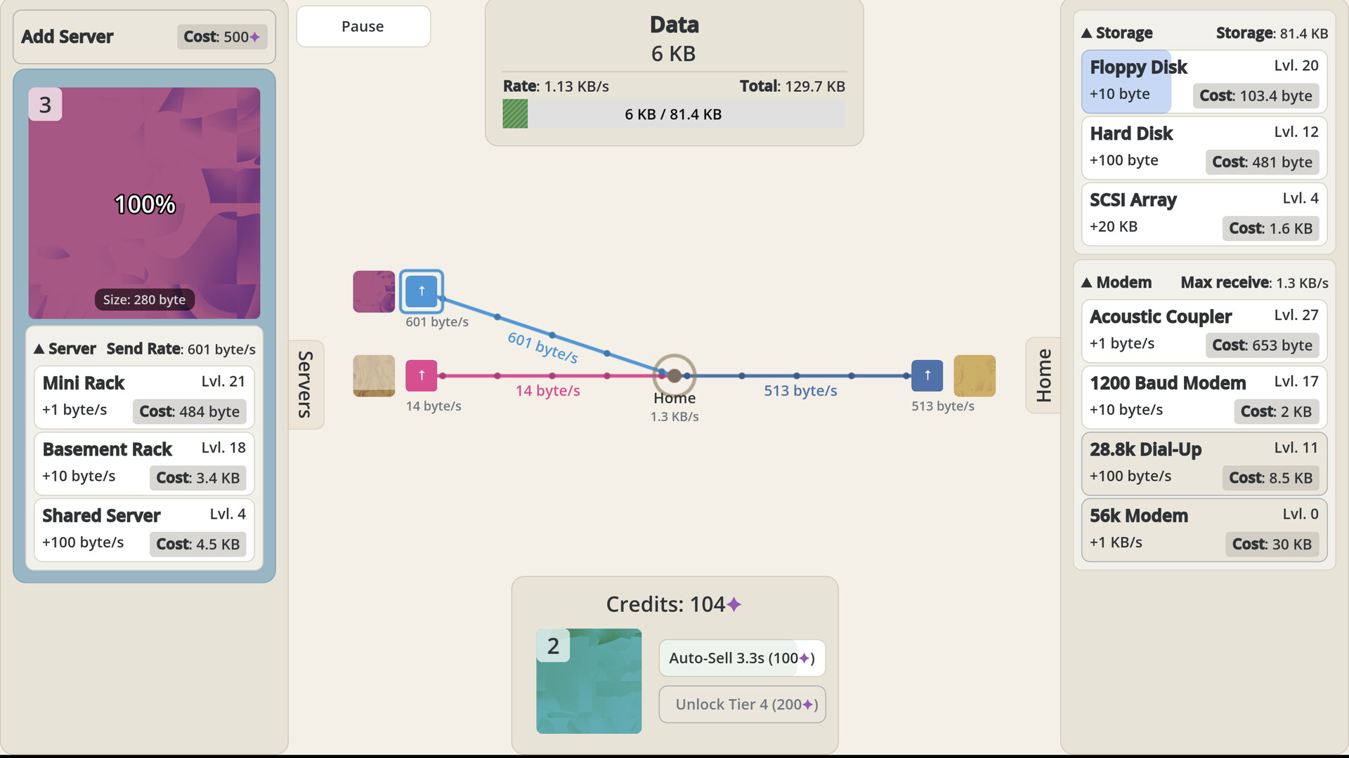Screen dimensions: 1349x758
Task: Collapse the Storage section
Action: click(x=1117, y=33)
